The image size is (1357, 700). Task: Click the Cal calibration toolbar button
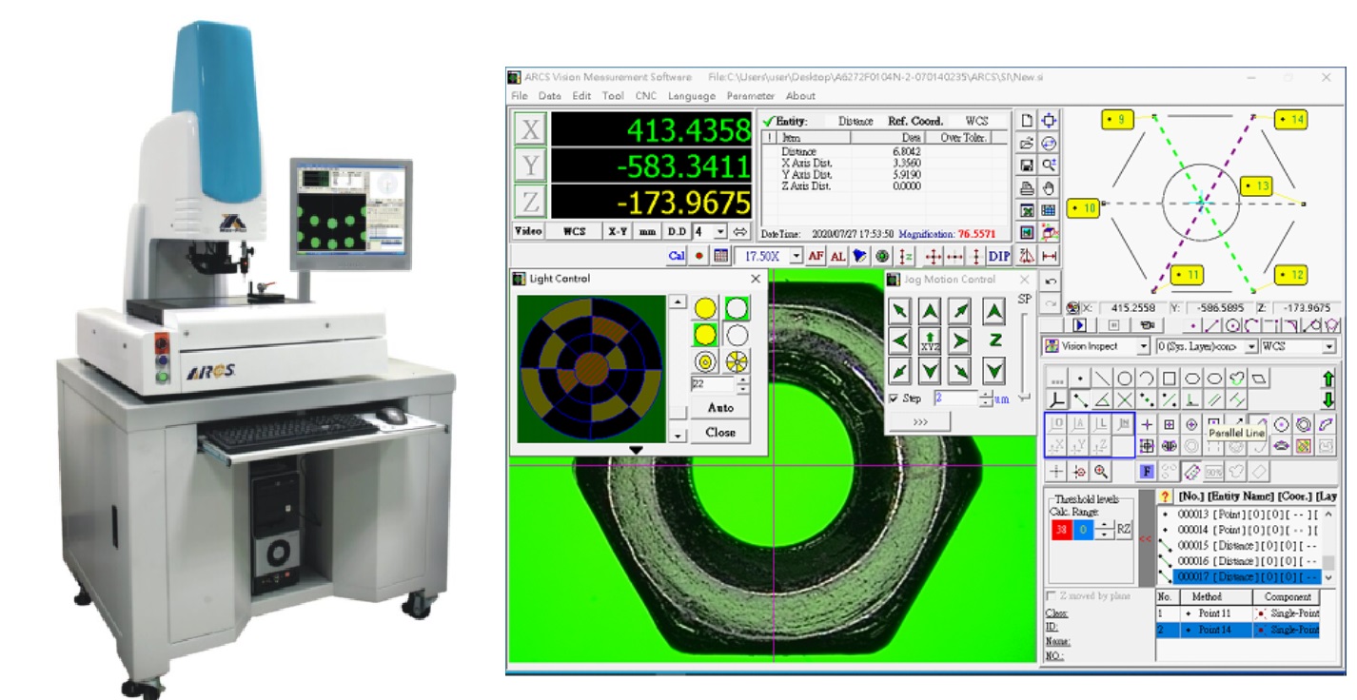[x=677, y=256]
